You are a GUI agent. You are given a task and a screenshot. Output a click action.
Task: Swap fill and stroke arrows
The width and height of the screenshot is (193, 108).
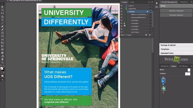(x=4, y=66)
